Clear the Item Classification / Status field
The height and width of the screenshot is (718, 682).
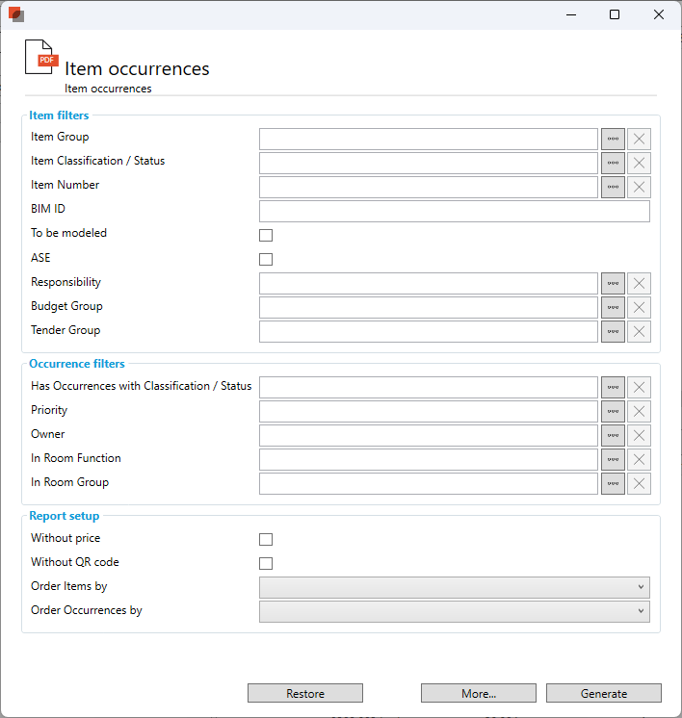639,163
